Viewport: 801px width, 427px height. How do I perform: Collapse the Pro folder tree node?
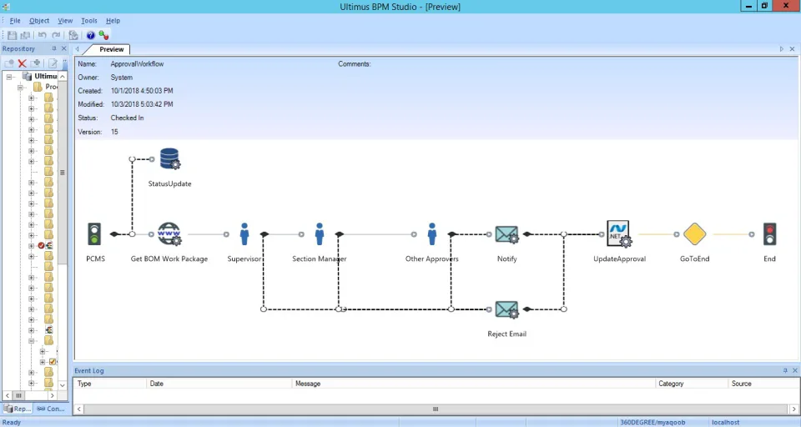20,88
